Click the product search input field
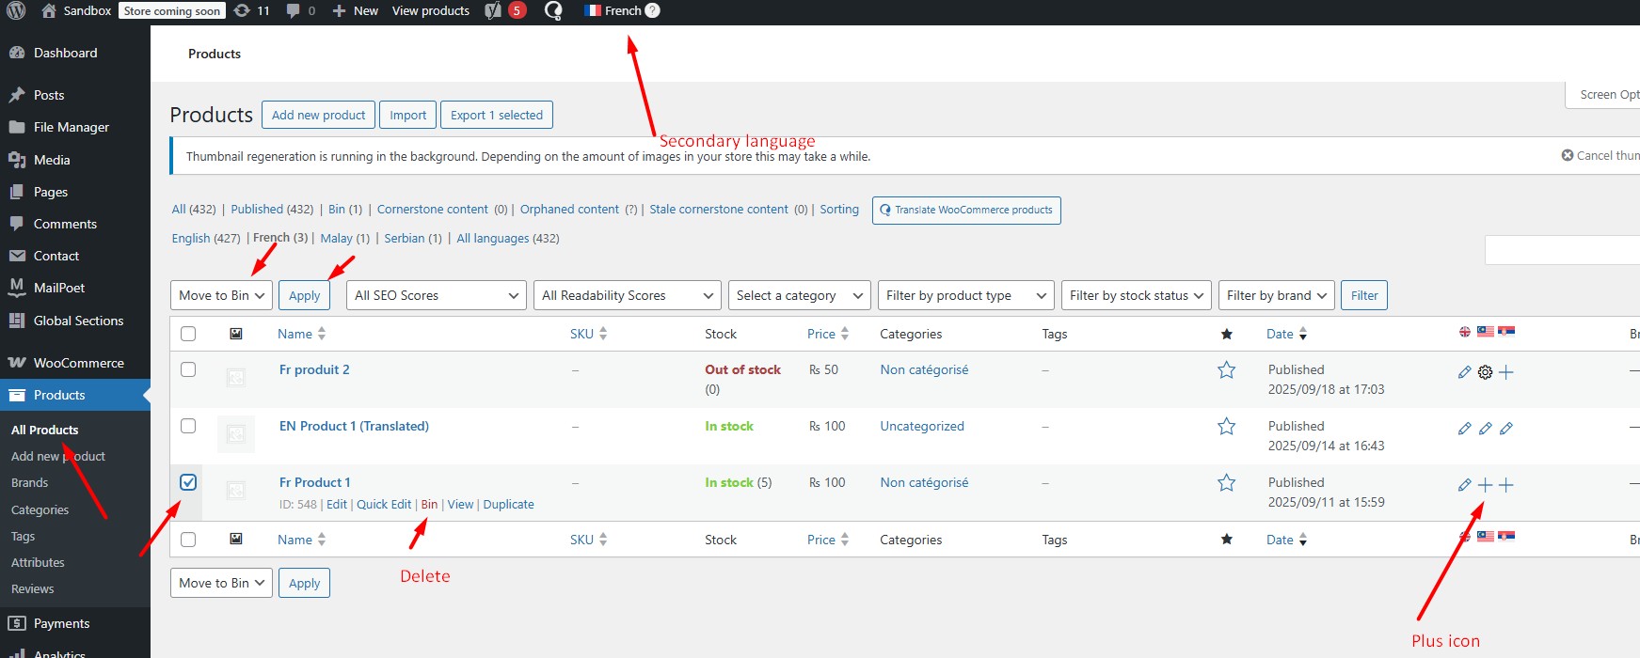The image size is (1640, 658). click(x=1562, y=250)
